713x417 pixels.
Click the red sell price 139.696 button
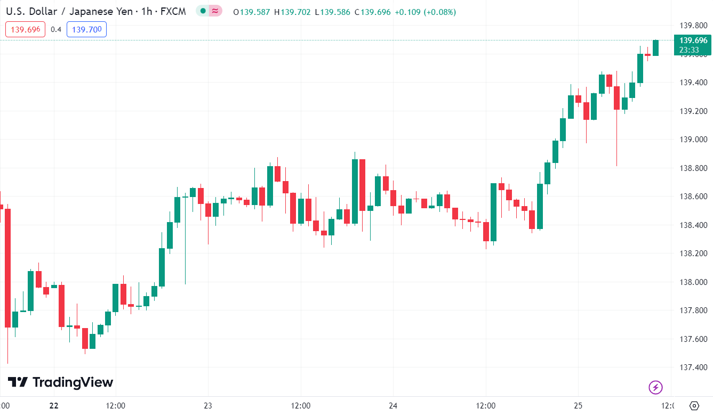click(26, 29)
